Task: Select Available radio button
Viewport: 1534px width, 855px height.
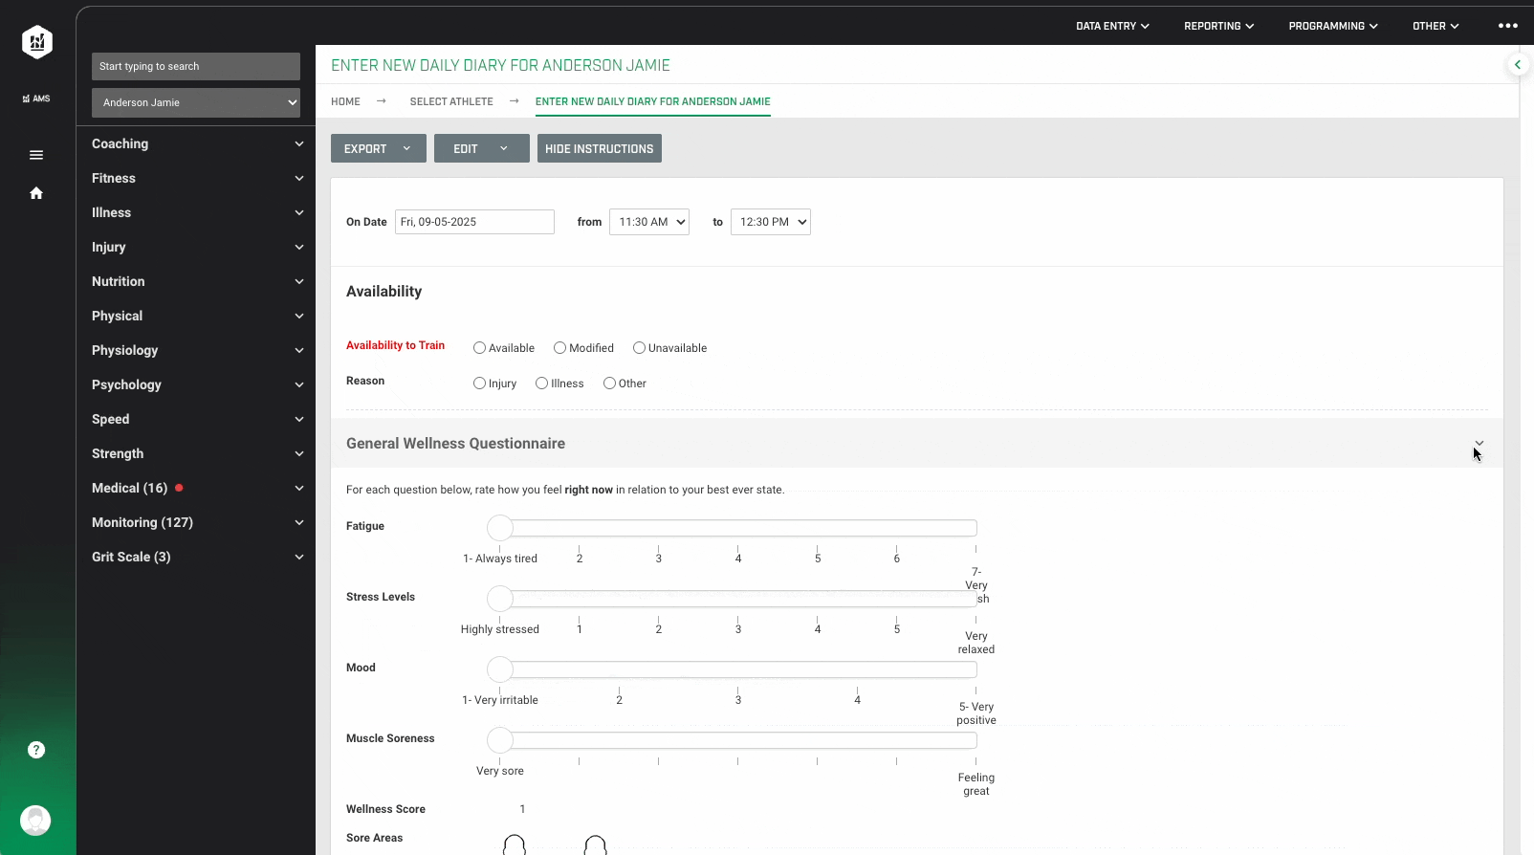Action: click(x=479, y=348)
